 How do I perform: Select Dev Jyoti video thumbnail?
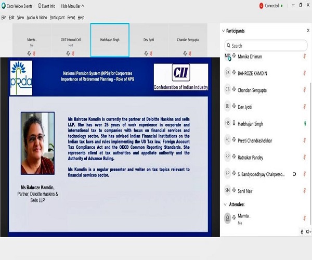(x=149, y=40)
